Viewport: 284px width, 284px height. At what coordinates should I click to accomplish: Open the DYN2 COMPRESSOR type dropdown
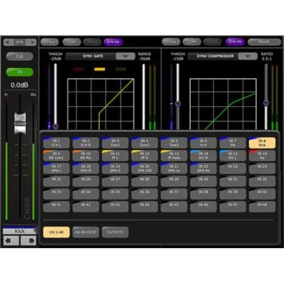248,56
